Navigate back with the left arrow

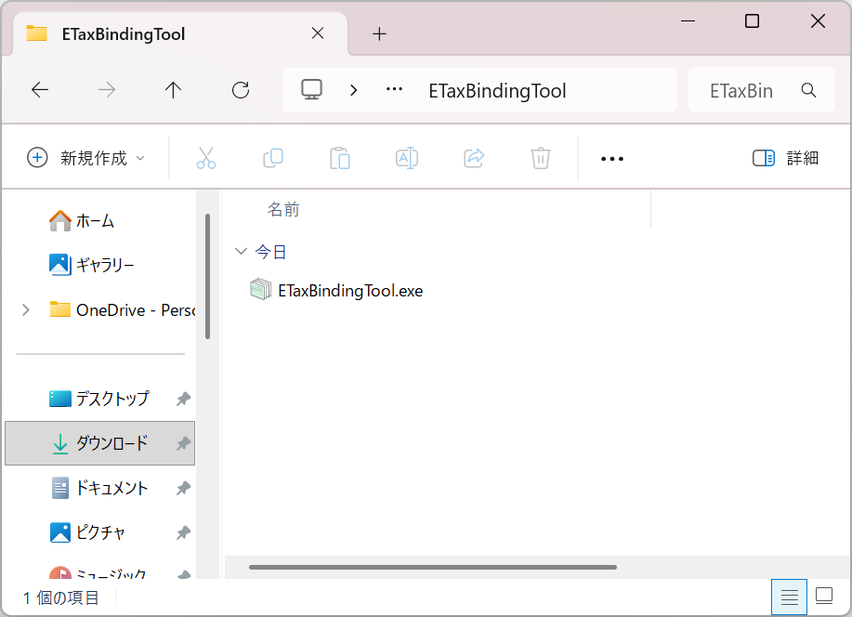point(40,90)
